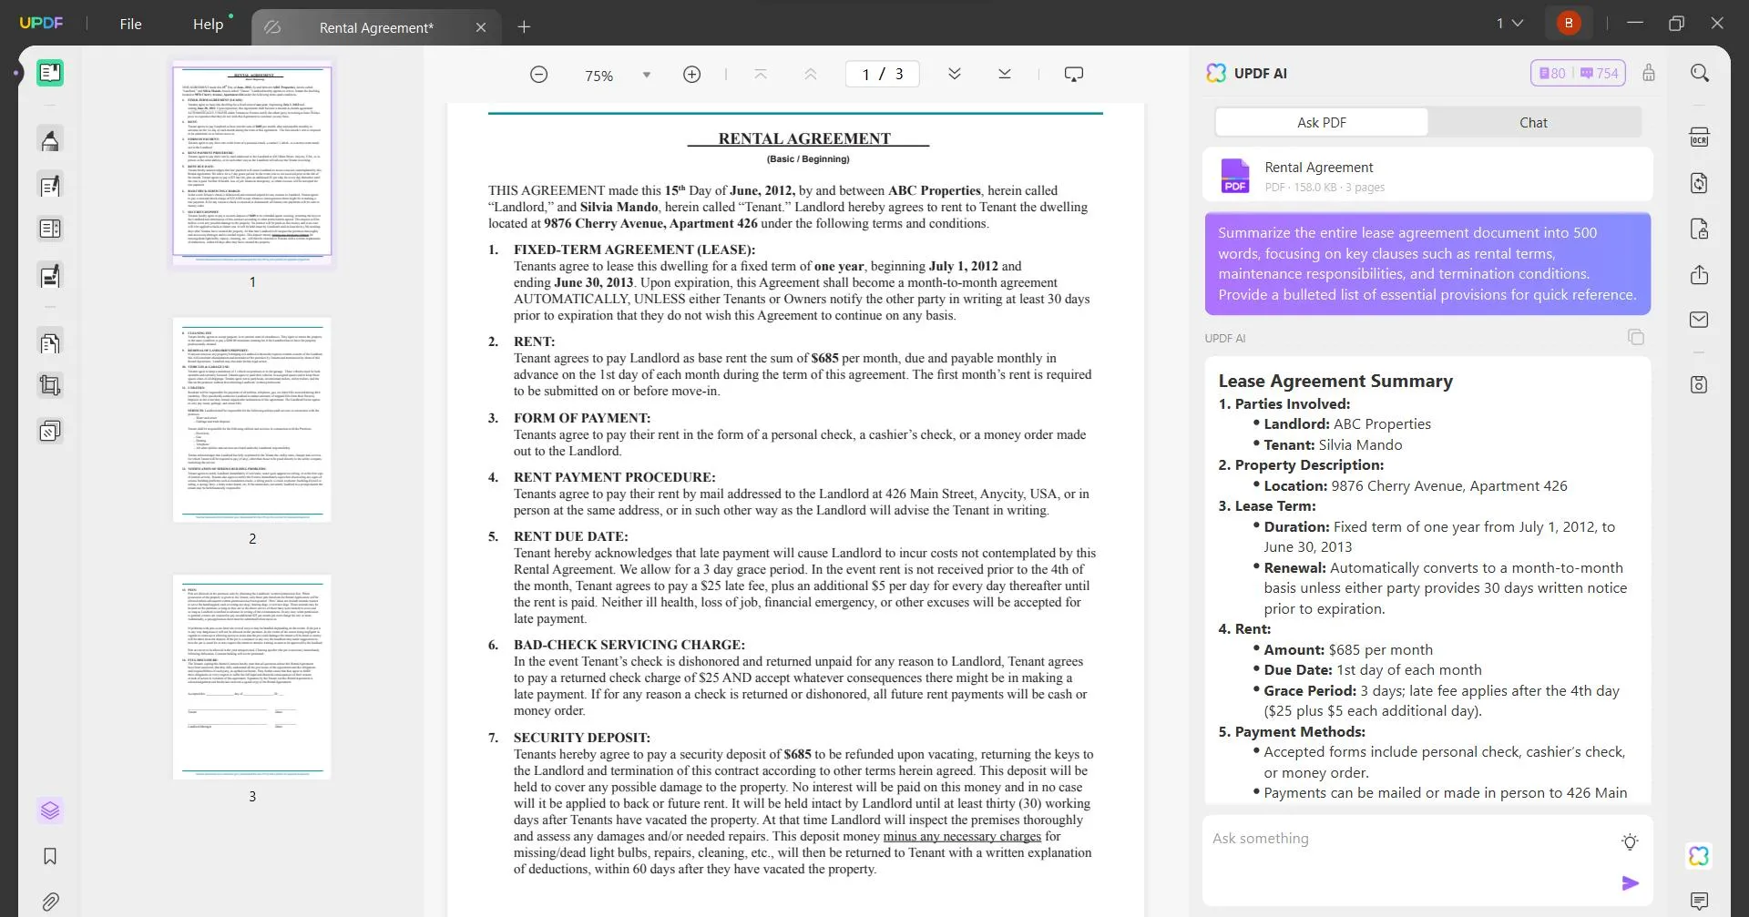
Task: Start presentation view from the toolbar
Action: (x=1075, y=74)
